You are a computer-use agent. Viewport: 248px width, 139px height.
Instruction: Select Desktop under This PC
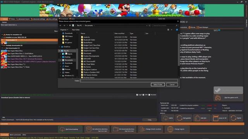coord(67,57)
